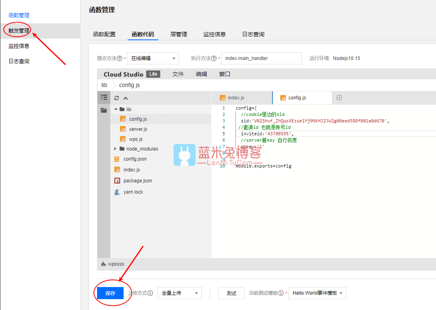Open index.js in the file tree
Image resolution: width=436 pixels, height=310 pixels.
pyautogui.click(x=132, y=169)
